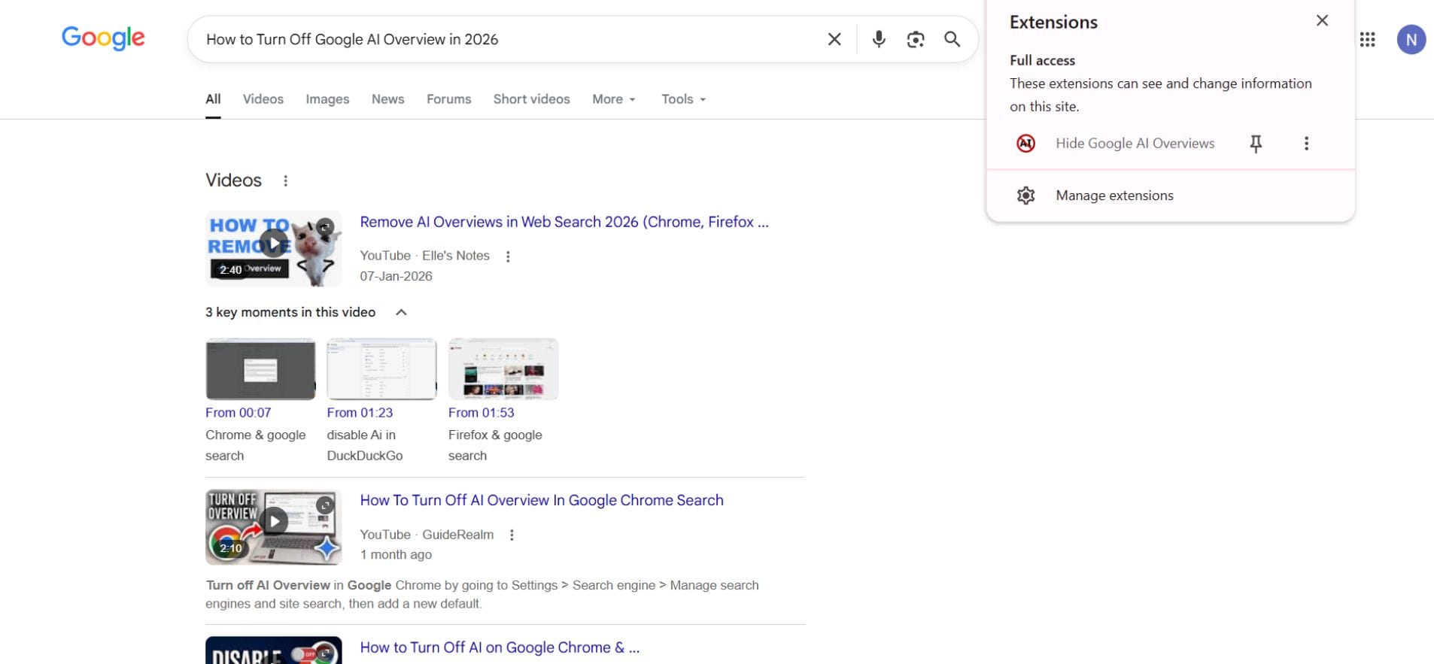Click the '07-Jan-2026' date text

click(x=396, y=276)
